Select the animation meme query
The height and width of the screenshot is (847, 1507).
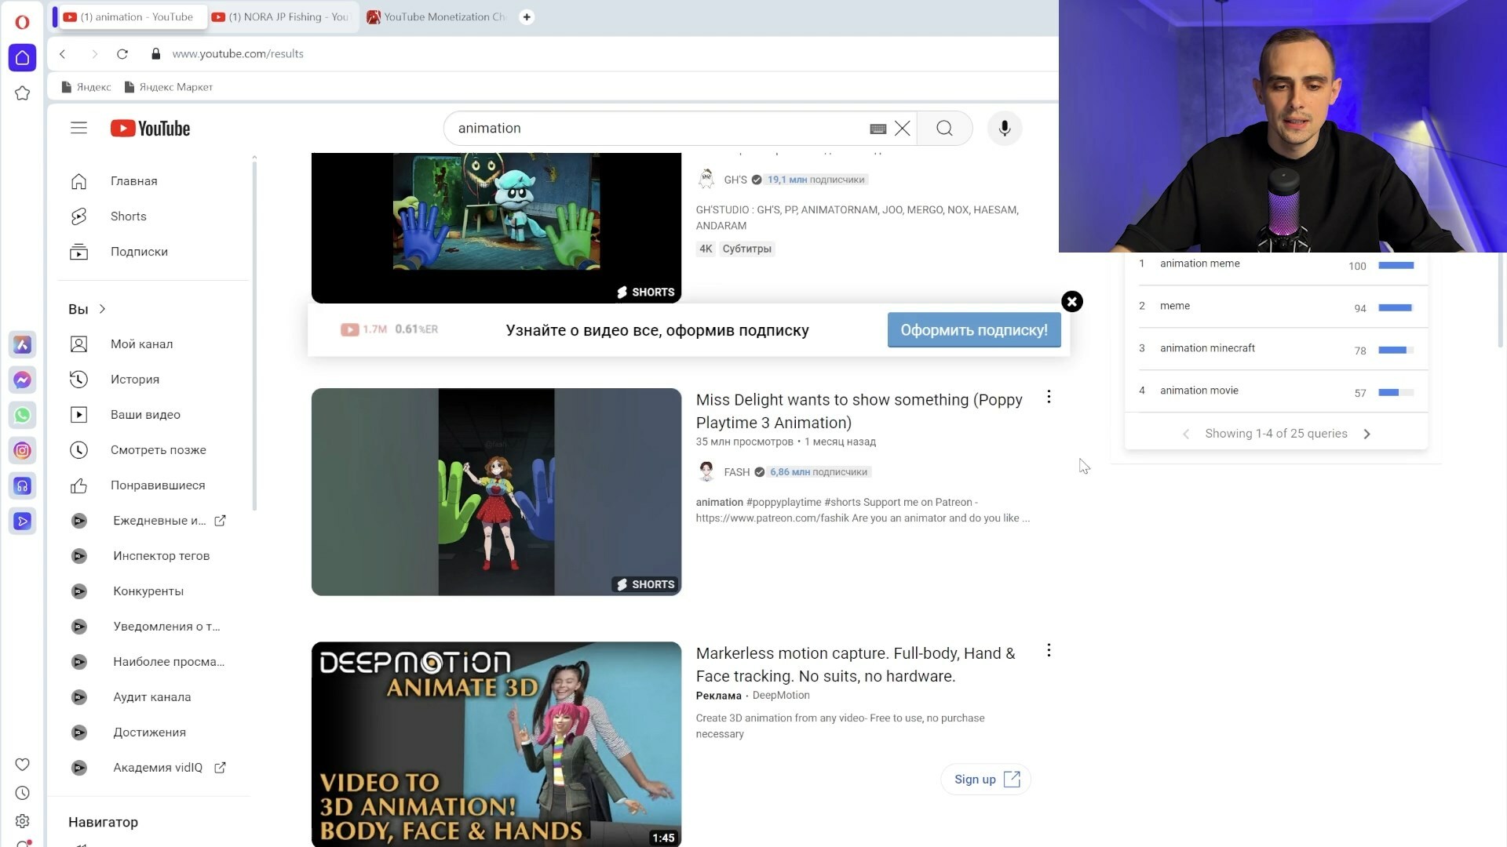(x=1200, y=264)
